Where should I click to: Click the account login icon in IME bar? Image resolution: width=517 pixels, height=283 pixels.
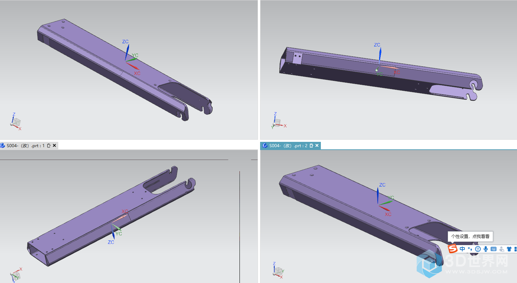tap(502, 249)
